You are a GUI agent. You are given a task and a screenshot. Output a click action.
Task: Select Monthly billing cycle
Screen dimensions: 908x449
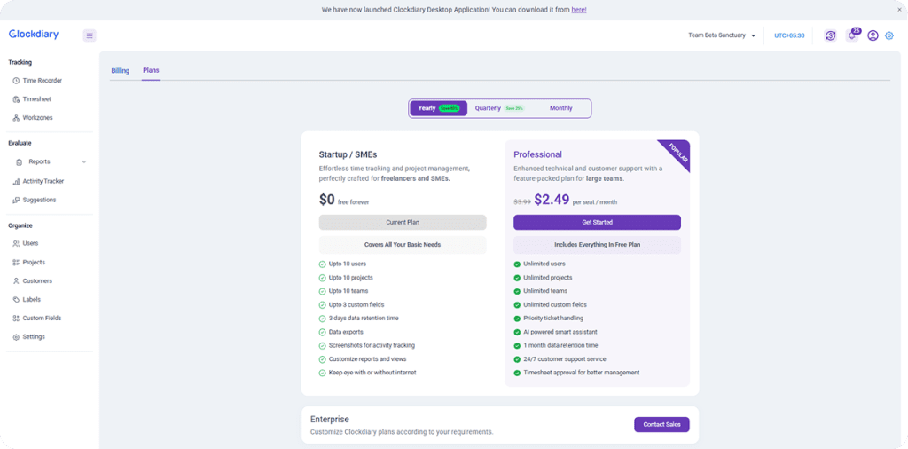561,108
